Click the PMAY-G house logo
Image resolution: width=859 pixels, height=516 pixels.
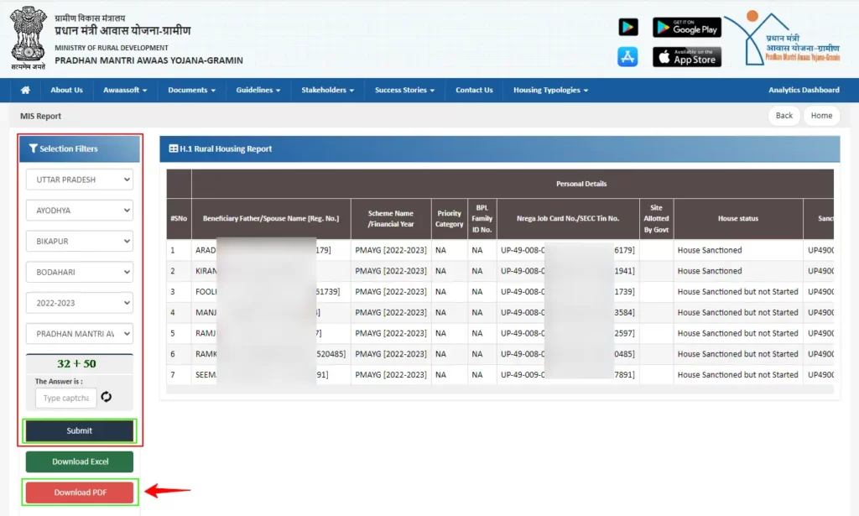click(784, 39)
